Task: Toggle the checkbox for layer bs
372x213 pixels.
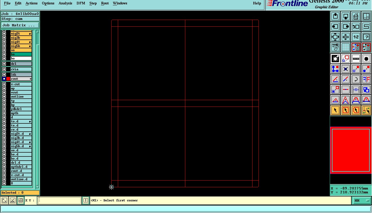Action: coord(4,54)
